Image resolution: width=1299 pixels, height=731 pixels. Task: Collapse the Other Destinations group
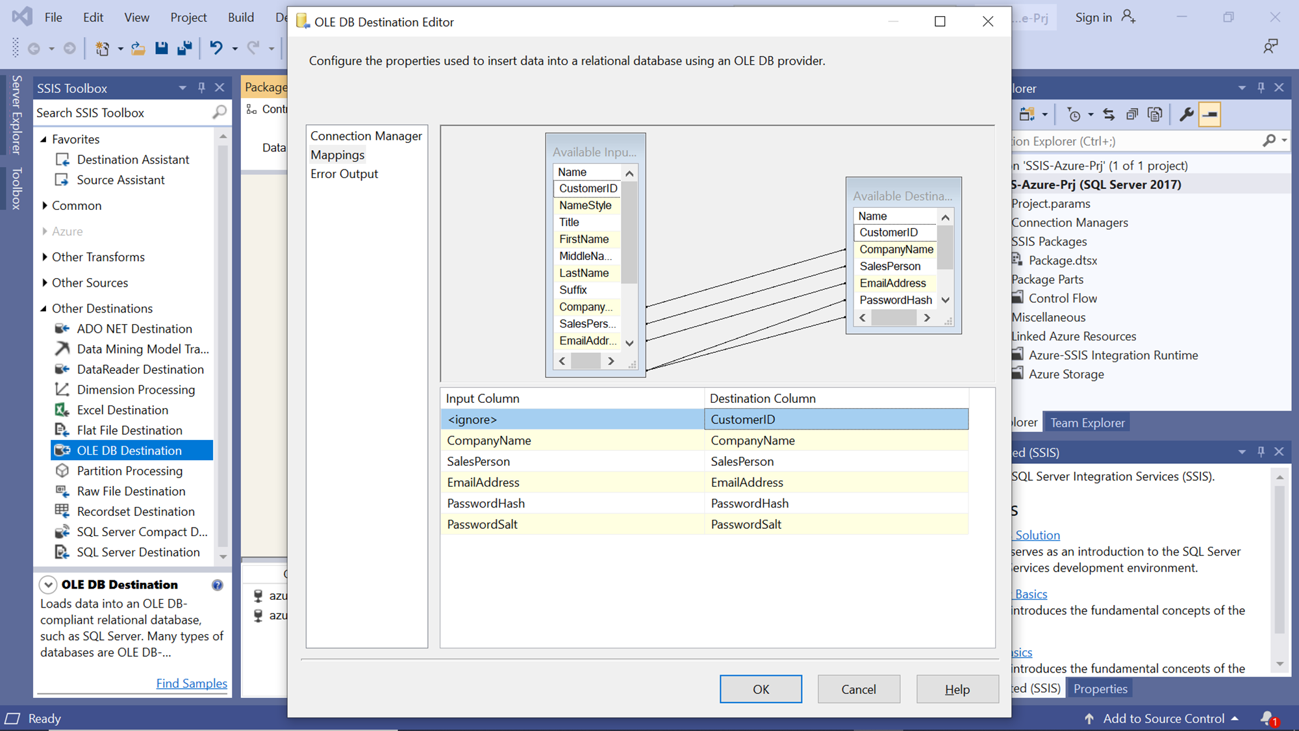pyautogui.click(x=44, y=309)
